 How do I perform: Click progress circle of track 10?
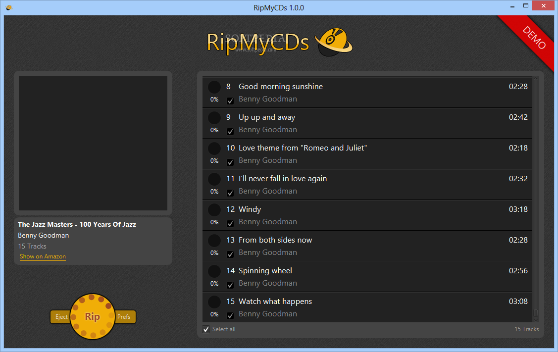click(214, 148)
